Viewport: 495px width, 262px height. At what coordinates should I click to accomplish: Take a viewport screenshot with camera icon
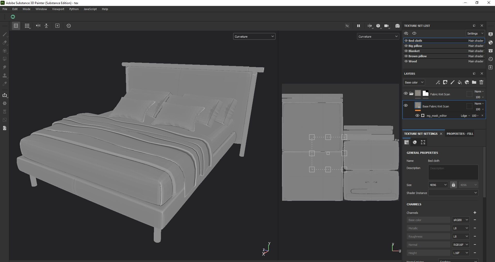[397, 26]
